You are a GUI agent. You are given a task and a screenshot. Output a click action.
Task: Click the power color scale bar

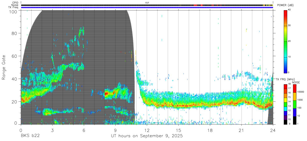[x=285, y=41]
